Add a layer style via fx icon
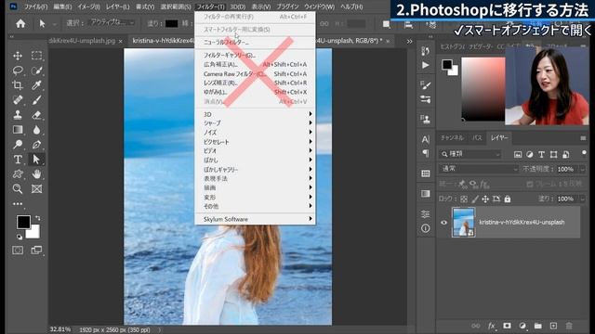 (492, 326)
